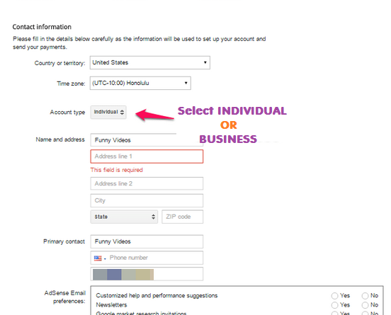Edit the Primary contact Funny Videos field
391x315 pixels.
tap(147, 241)
